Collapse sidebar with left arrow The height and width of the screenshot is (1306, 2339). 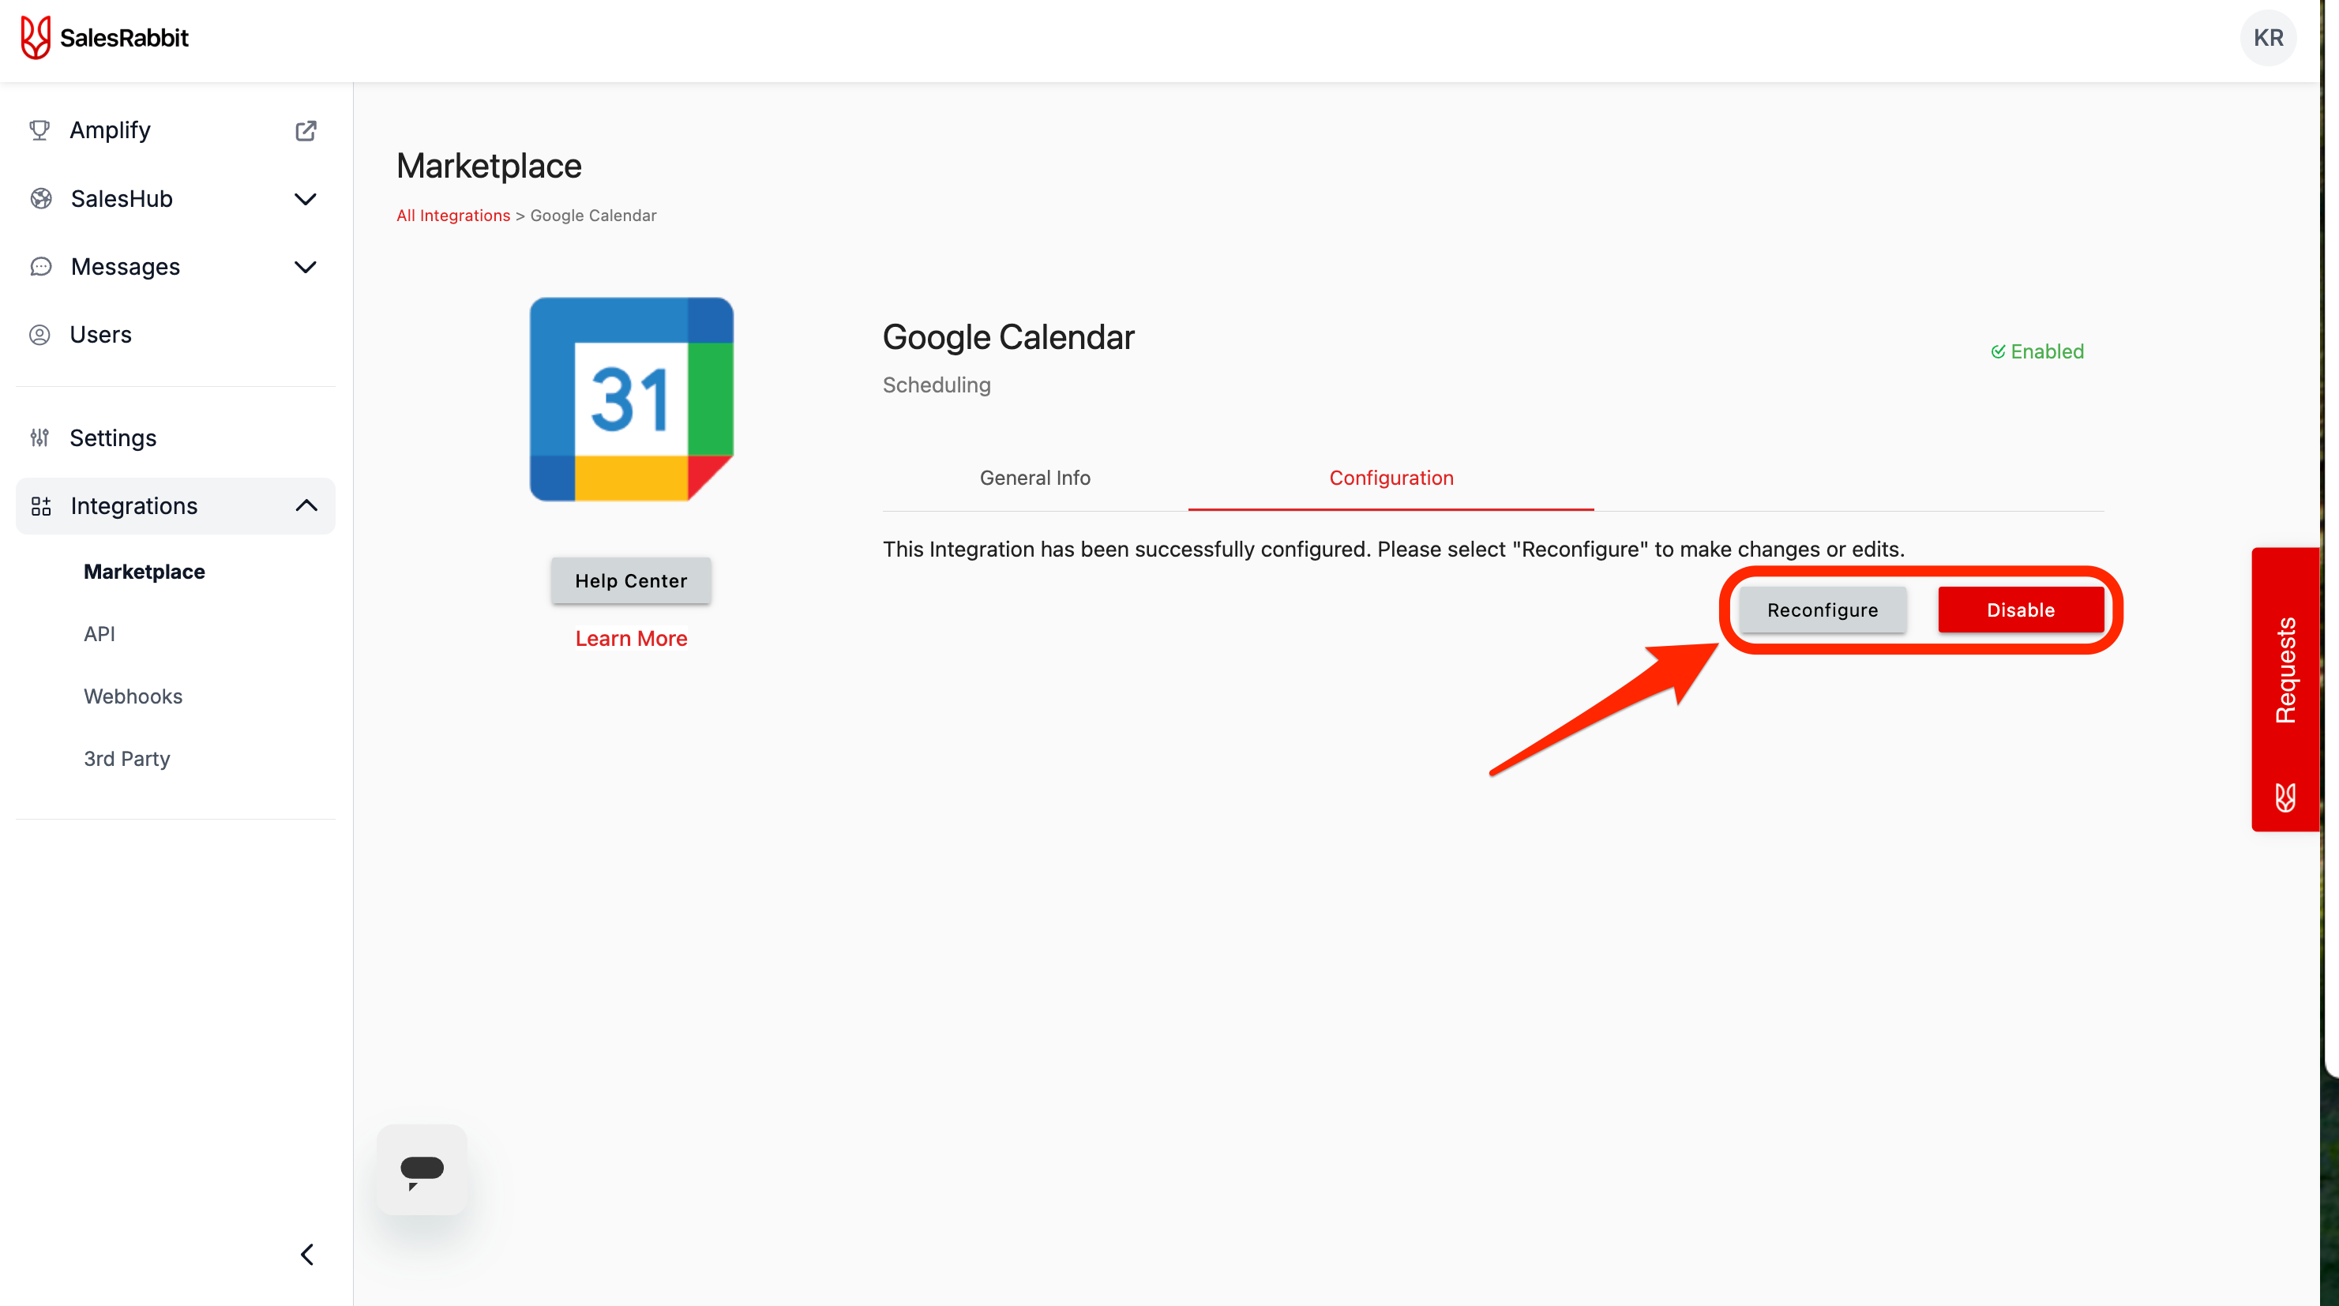(307, 1254)
